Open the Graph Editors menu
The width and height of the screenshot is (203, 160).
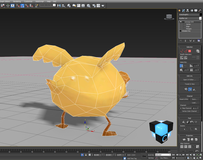click(x=5, y=2)
